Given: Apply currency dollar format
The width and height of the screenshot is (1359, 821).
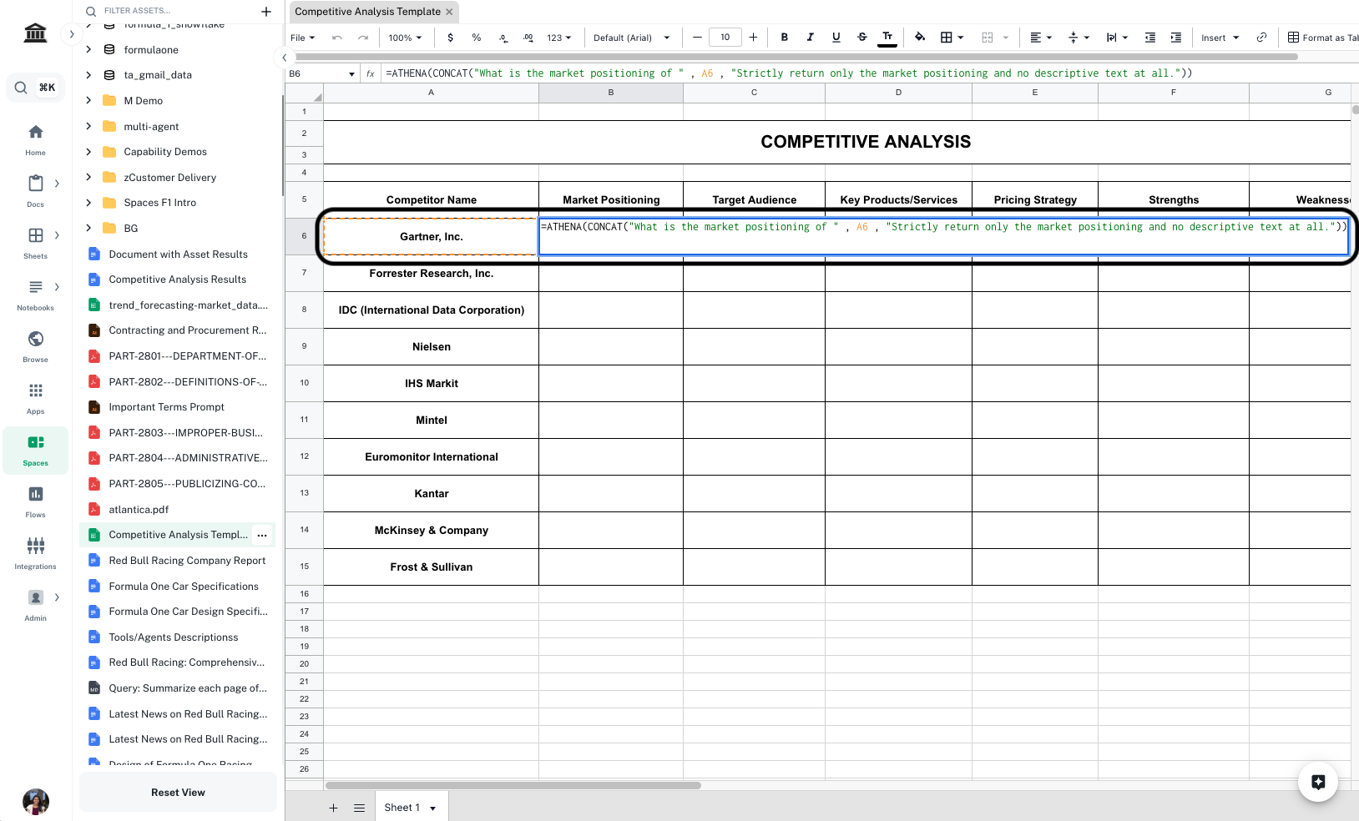Looking at the screenshot, I should tap(451, 38).
